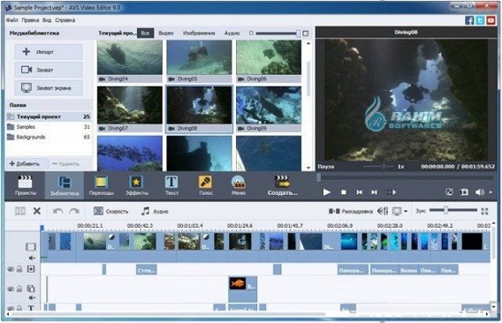Image resolution: width=502 pixels, height=323 pixels.
Task: Open the preview monitor dropdown on timeline toolbar
Action: pos(406,211)
